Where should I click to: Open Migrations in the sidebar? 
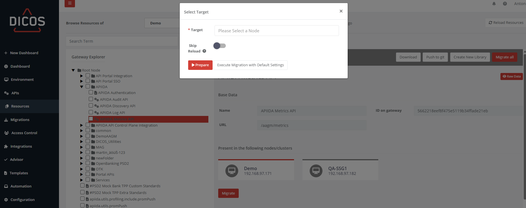pyautogui.click(x=20, y=120)
